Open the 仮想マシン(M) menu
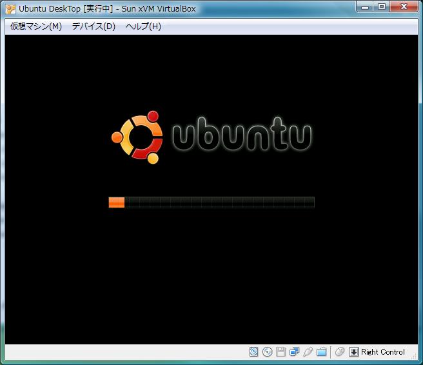The image size is (423, 365). pyautogui.click(x=36, y=26)
